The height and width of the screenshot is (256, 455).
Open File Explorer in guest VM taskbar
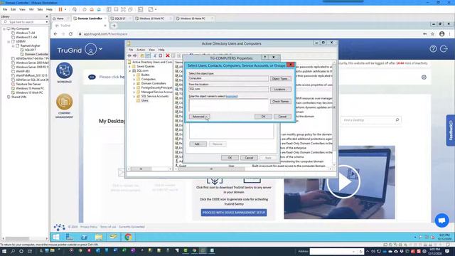[99, 237]
